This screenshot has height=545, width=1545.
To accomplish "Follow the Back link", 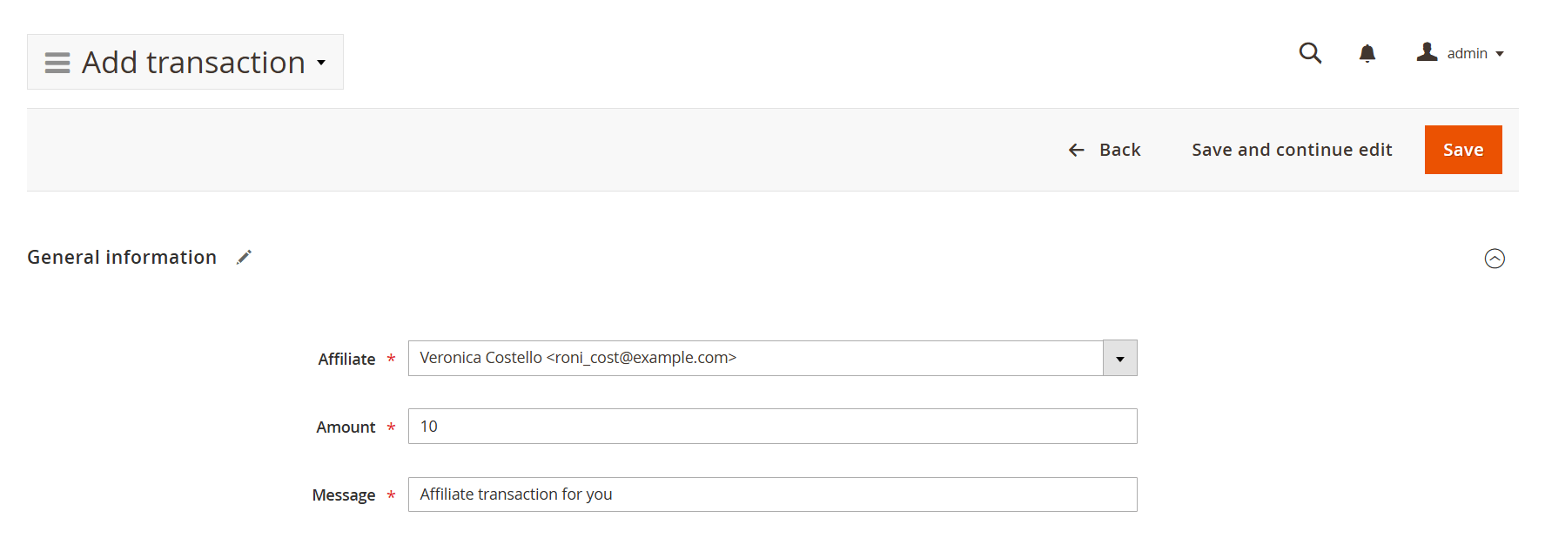I will point(1120,149).
